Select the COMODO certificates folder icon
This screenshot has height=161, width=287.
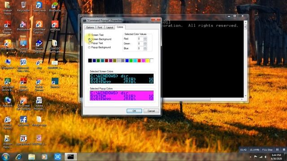click(55, 47)
